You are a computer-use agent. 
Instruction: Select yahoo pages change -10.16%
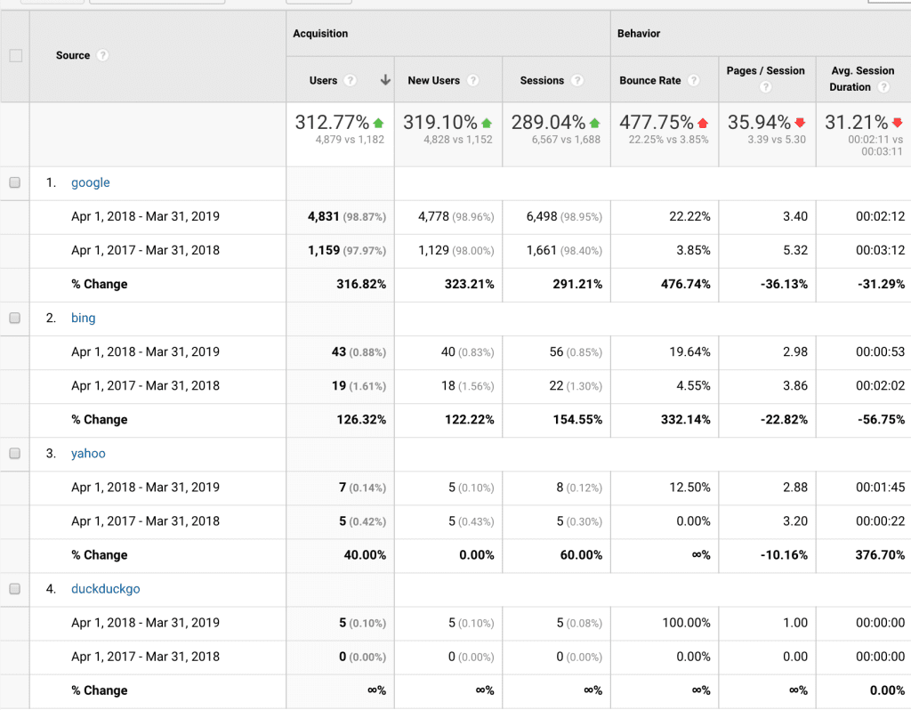point(784,555)
